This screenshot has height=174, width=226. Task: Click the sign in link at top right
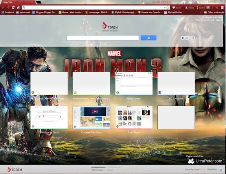pyautogui.click(x=219, y=20)
